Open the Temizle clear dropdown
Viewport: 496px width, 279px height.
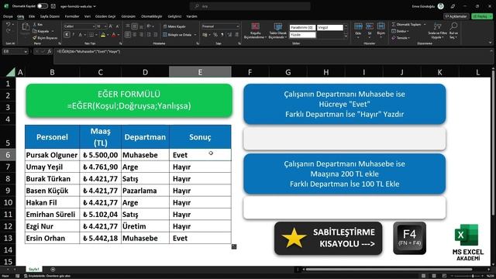[401, 38]
